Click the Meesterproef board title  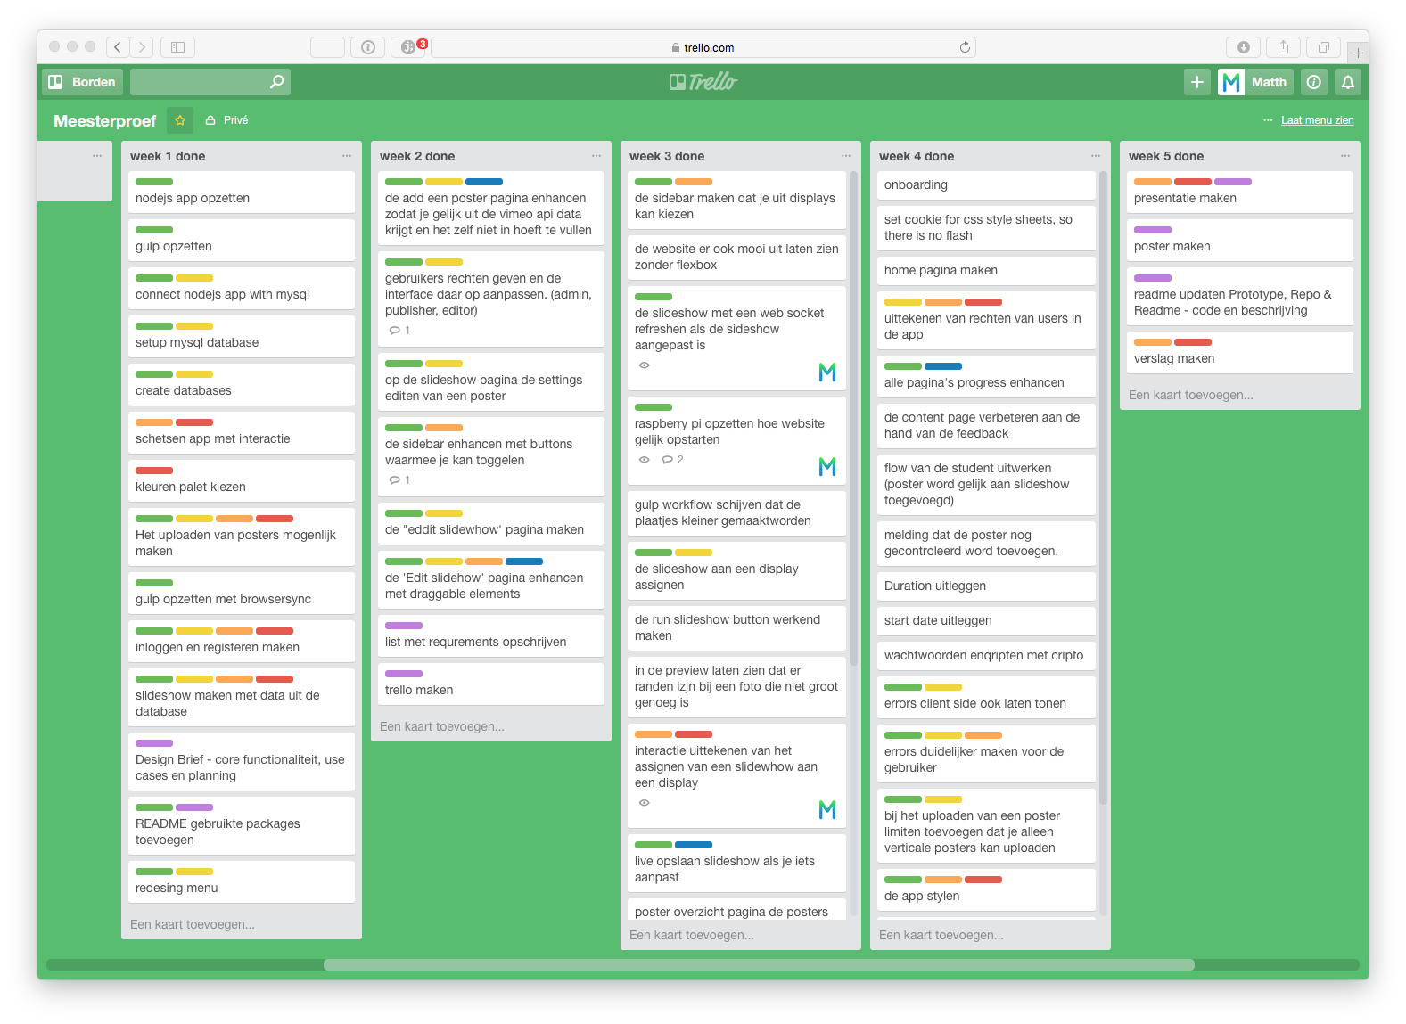tap(104, 120)
